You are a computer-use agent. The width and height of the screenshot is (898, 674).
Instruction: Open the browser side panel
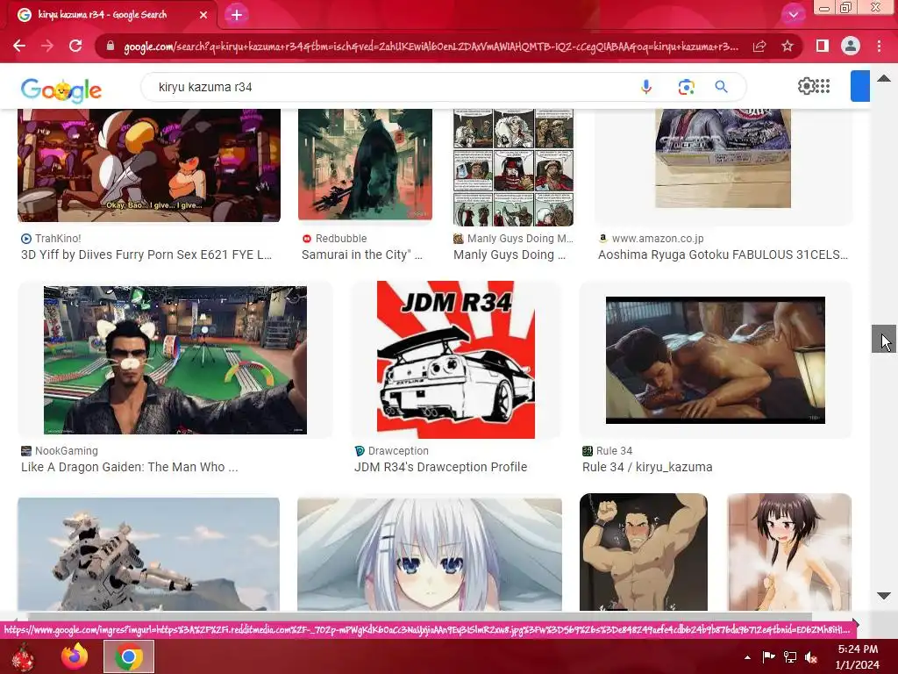[x=823, y=46]
